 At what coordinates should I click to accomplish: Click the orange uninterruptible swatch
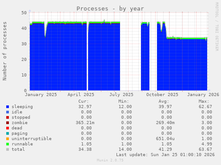point(8,139)
